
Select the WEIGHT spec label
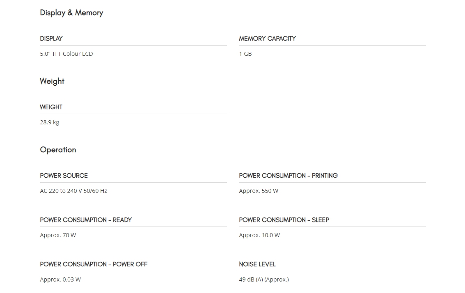click(51, 107)
